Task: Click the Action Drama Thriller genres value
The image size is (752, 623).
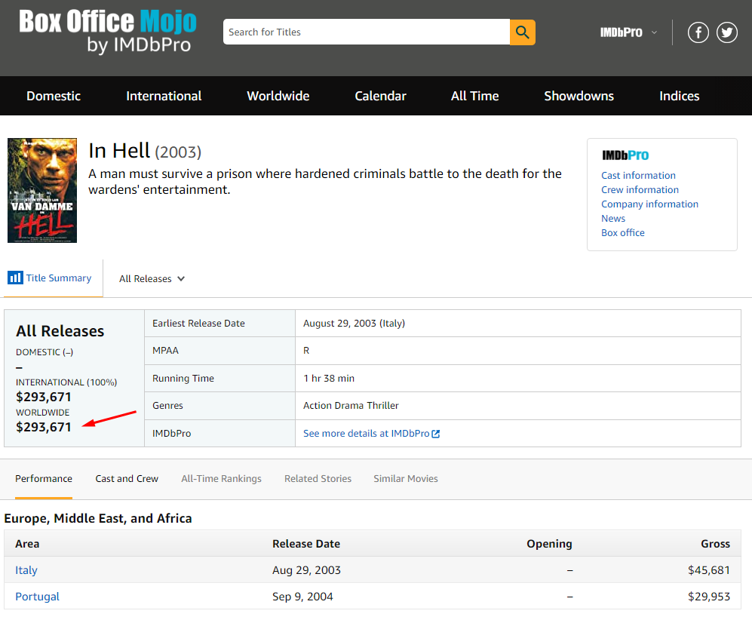Action: 351,406
